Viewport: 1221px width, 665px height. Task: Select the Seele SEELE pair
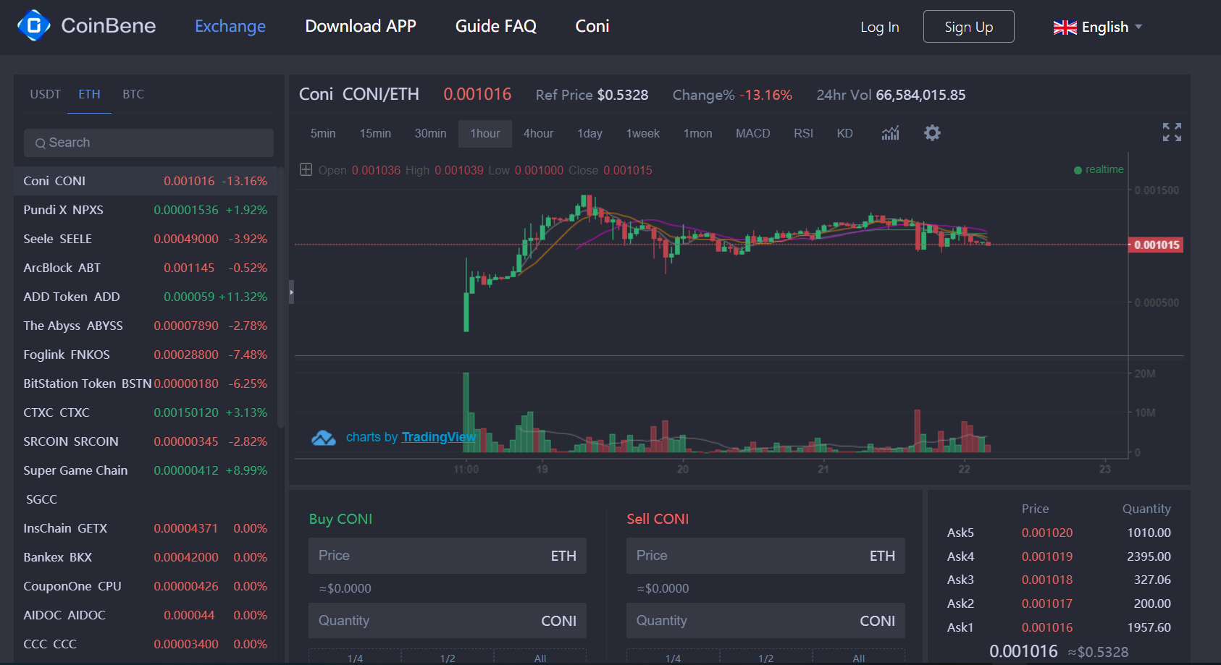(146, 239)
